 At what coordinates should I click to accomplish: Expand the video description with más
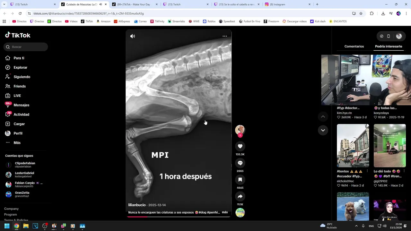pos(225,212)
